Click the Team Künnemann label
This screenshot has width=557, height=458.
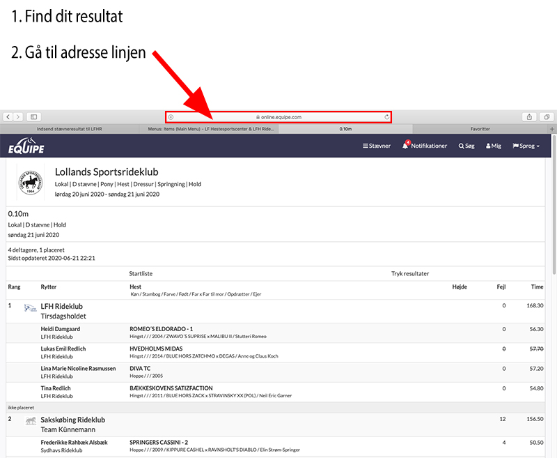click(x=68, y=429)
